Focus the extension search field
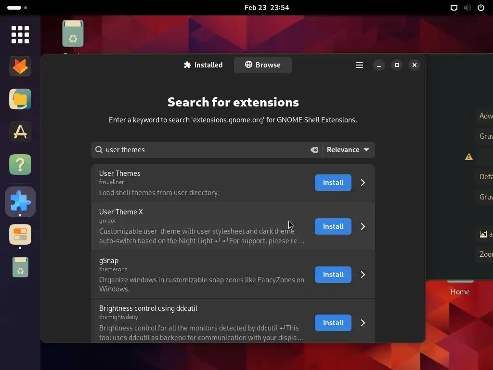The width and height of the screenshot is (493, 370). pyautogui.click(x=207, y=150)
